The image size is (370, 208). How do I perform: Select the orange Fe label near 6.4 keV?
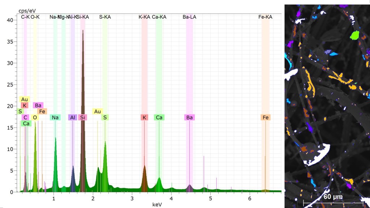(x=266, y=117)
